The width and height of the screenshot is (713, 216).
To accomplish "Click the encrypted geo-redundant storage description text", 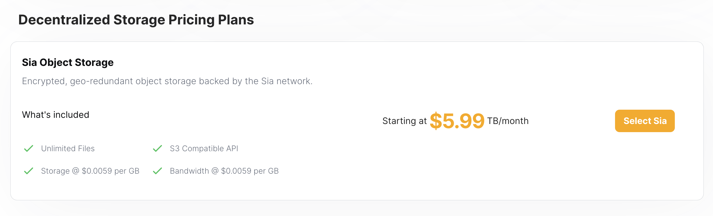I will click(168, 81).
